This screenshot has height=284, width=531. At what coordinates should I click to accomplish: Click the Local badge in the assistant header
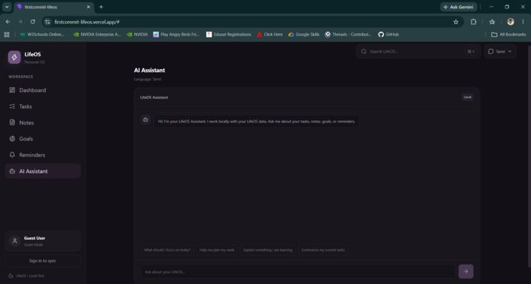[467, 97]
